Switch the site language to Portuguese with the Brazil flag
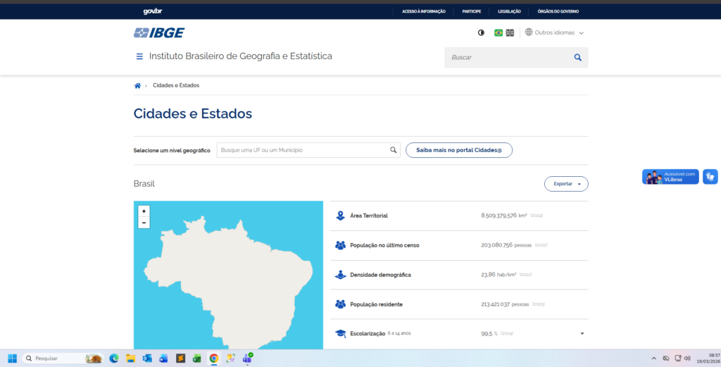 499,32
